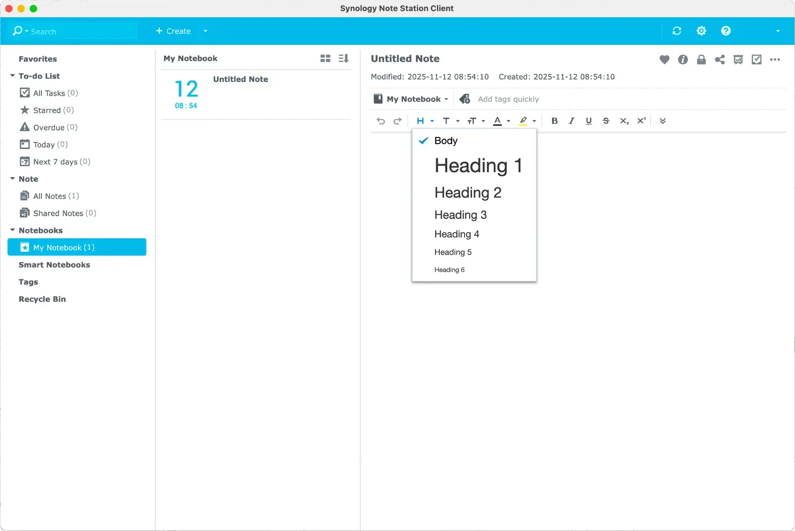The height and width of the screenshot is (531, 795).
Task: Click the undo arrow icon
Action: click(381, 121)
